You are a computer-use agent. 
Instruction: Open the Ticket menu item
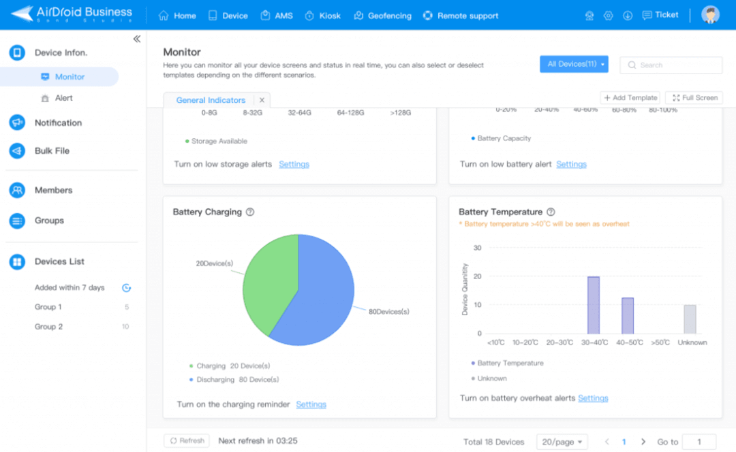pyautogui.click(x=660, y=15)
